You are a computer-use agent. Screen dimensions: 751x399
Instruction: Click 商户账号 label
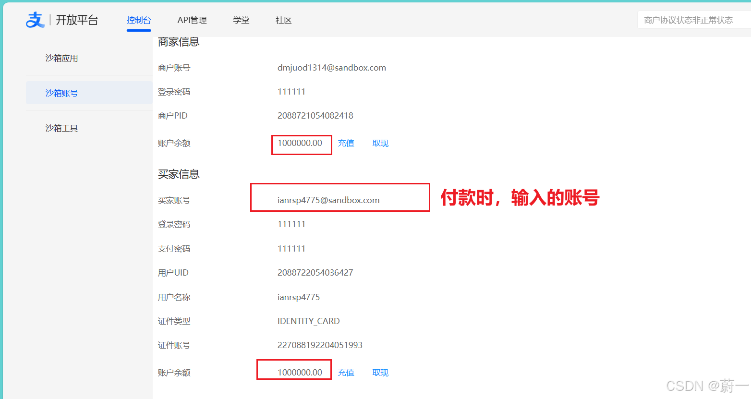click(x=174, y=68)
